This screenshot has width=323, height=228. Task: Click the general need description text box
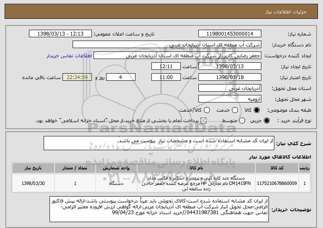(159, 143)
